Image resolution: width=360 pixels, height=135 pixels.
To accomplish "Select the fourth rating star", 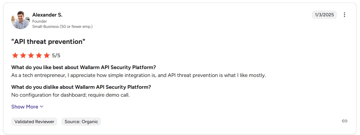I will [x=39, y=55].
